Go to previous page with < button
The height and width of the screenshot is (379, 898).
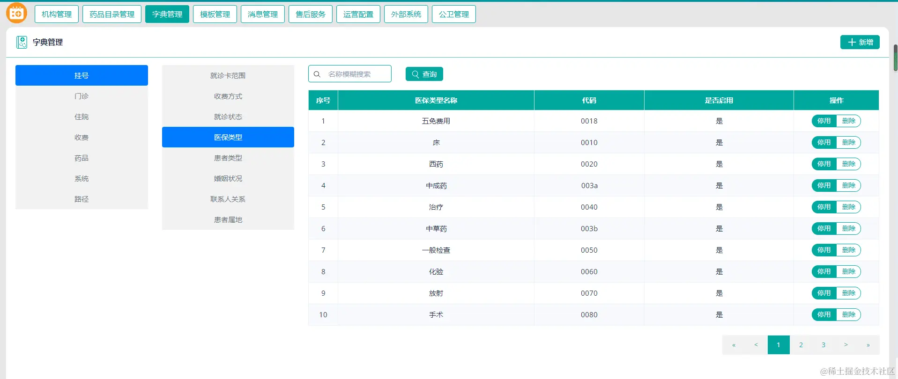(x=756, y=345)
